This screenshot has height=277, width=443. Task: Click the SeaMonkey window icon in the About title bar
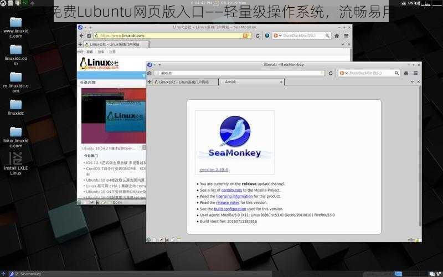tap(150, 65)
